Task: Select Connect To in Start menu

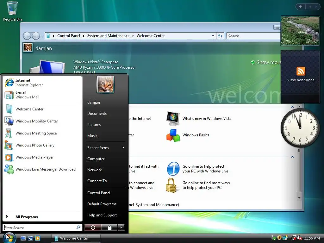Action: tap(105, 181)
